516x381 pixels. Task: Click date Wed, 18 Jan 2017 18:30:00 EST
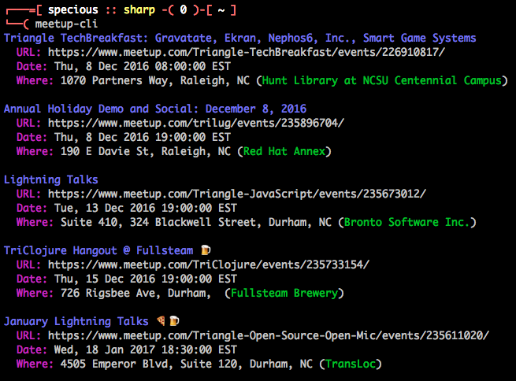[146, 350]
